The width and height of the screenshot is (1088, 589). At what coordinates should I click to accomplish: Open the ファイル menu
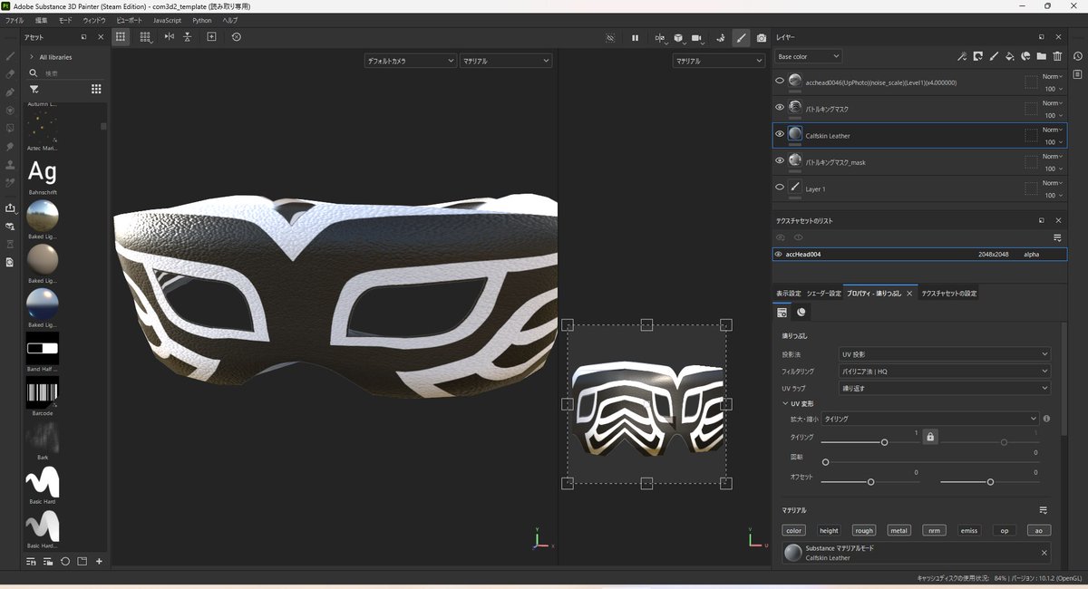pyautogui.click(x=15, y=20)
